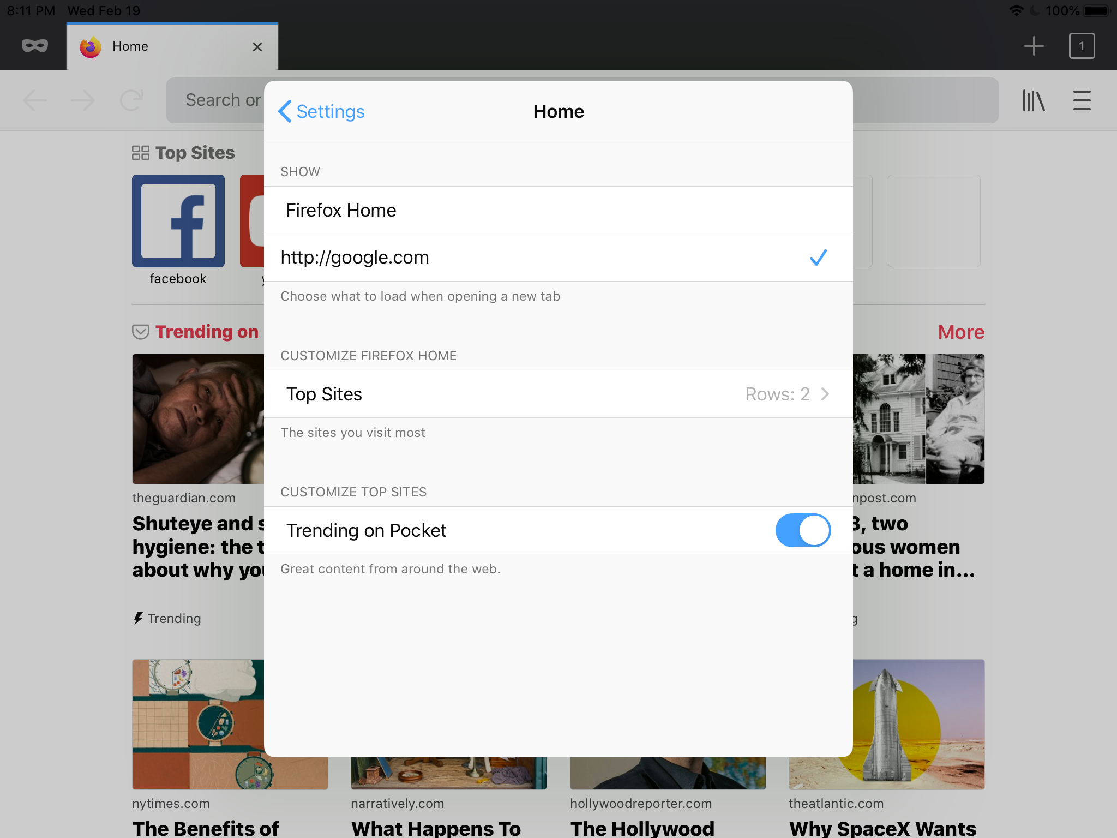1117x838 pixels.
Task: Click the hollywoodreporter.com source label
Action: point(641,804)
